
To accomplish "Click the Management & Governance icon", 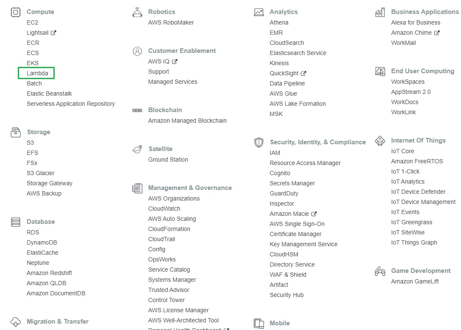I will (x=137, y=188).
